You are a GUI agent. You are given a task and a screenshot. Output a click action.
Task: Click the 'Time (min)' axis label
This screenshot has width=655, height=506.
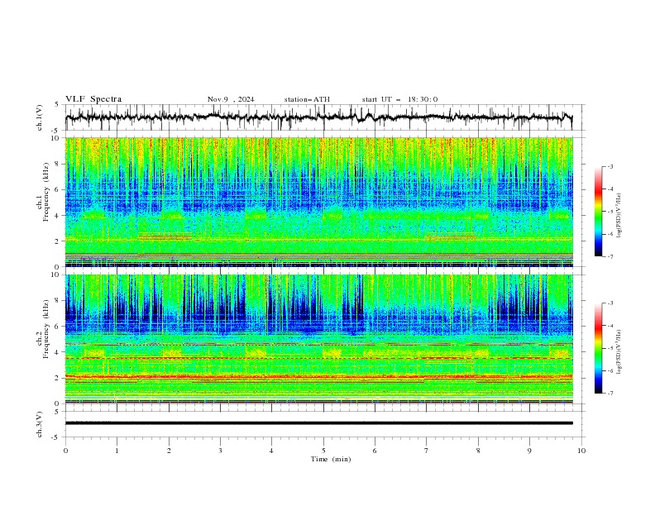[331, 459]
